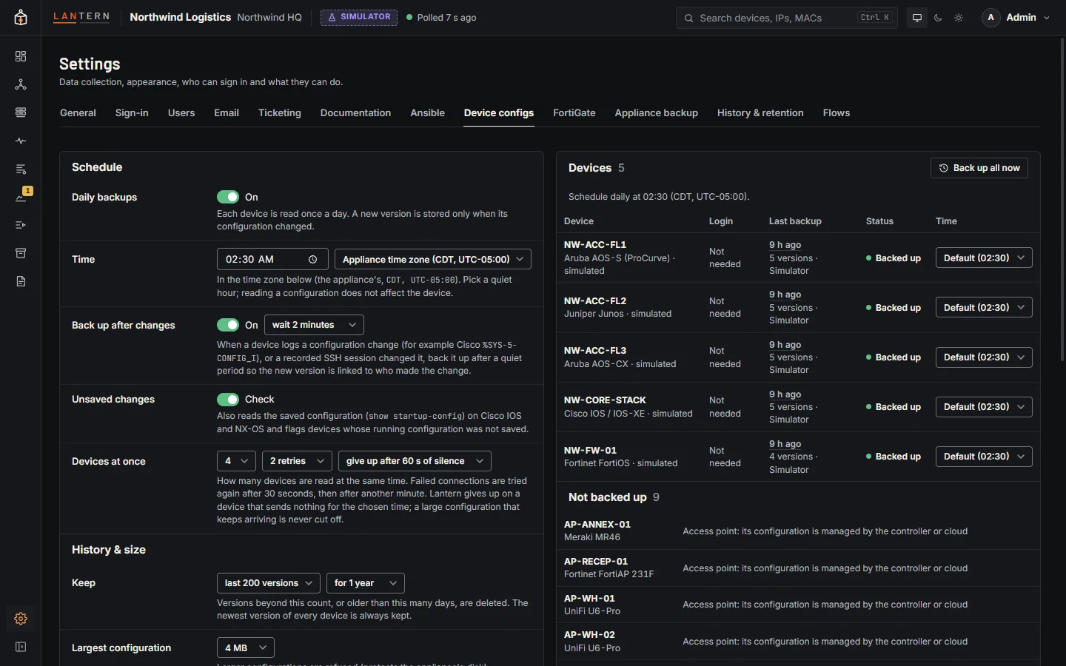The width and height of the screenshot is (1066, 666).
Task: Switch to the General tab
Action: (x=78, y=113)
